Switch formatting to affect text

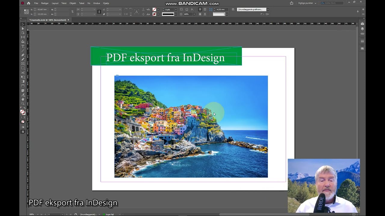pos(24,117)
